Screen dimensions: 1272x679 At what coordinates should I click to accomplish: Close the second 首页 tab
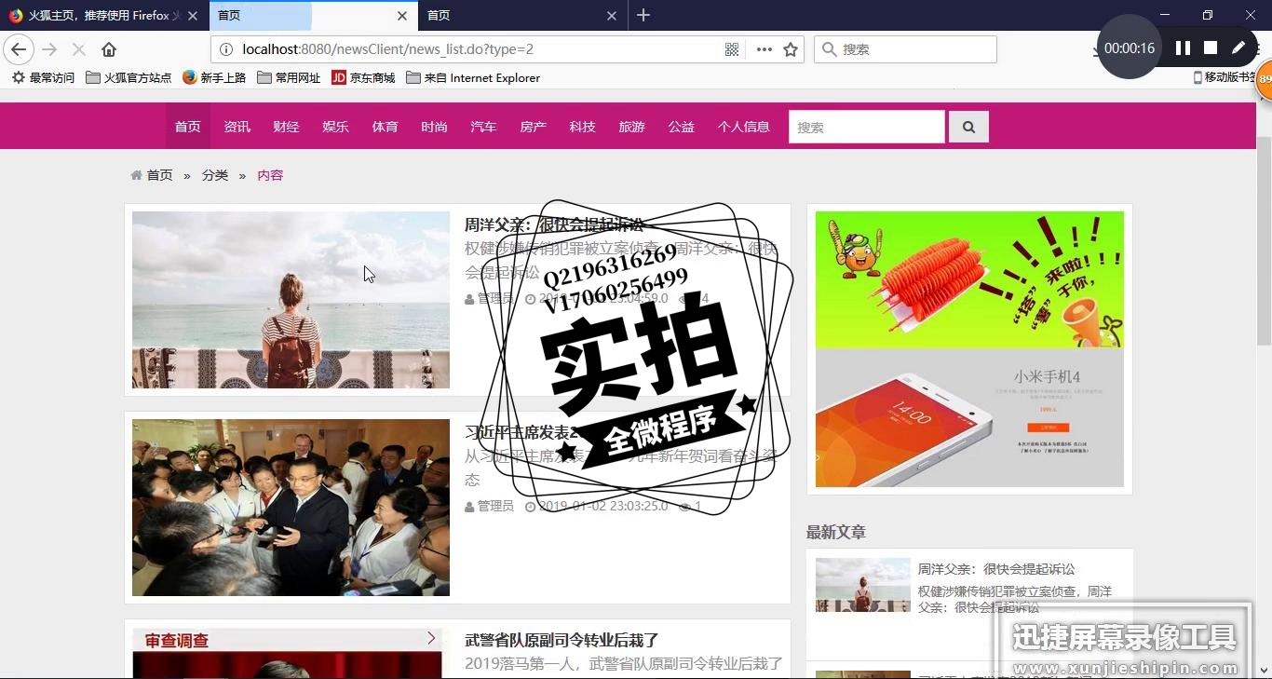(402, 16)
